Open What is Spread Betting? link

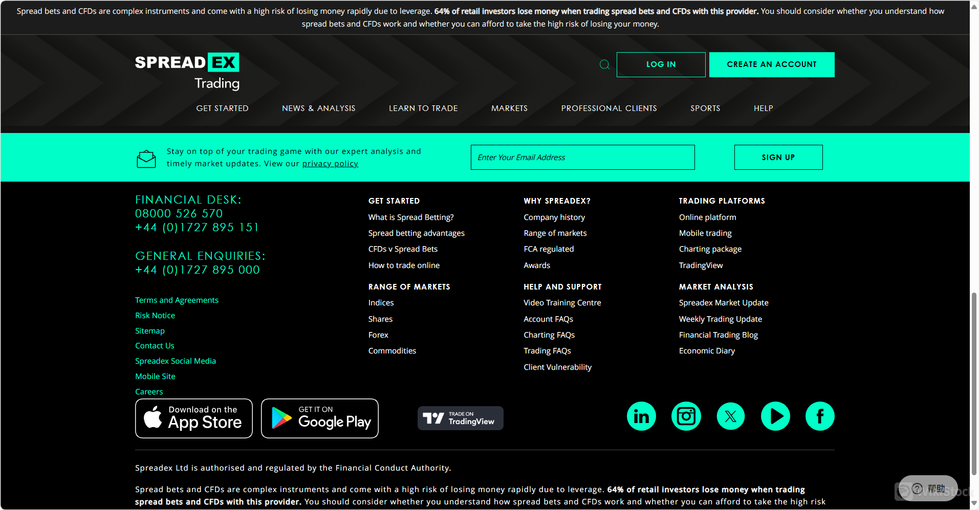point(411,217)
